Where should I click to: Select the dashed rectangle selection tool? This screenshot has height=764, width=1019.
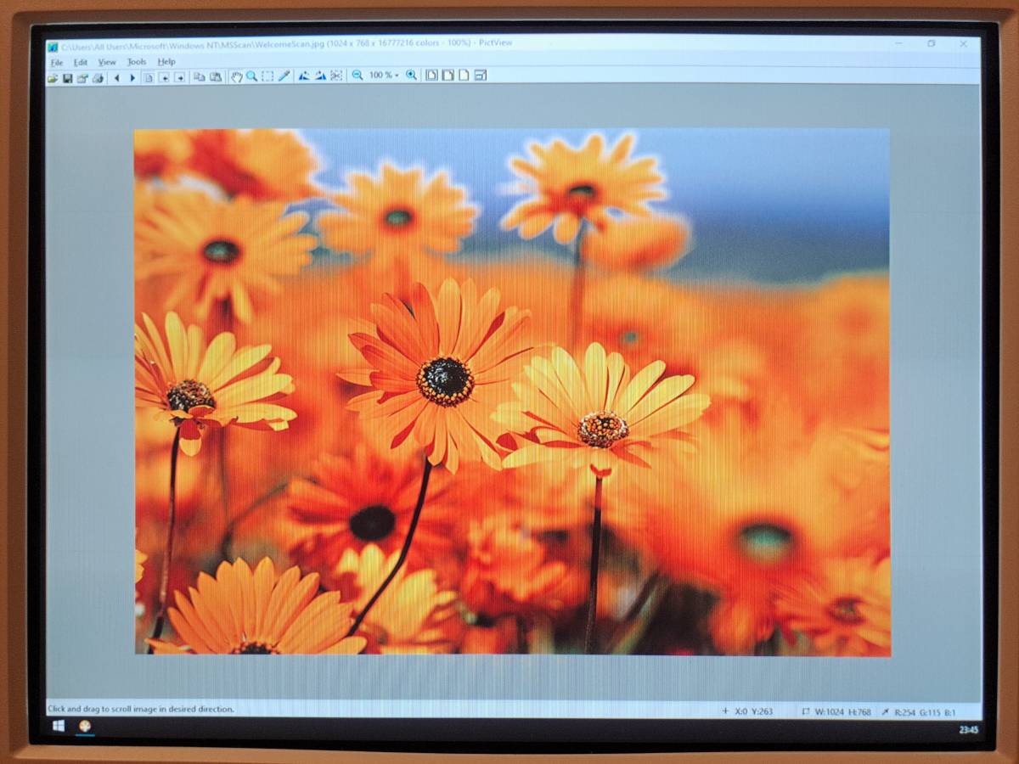tap(267, 76)
